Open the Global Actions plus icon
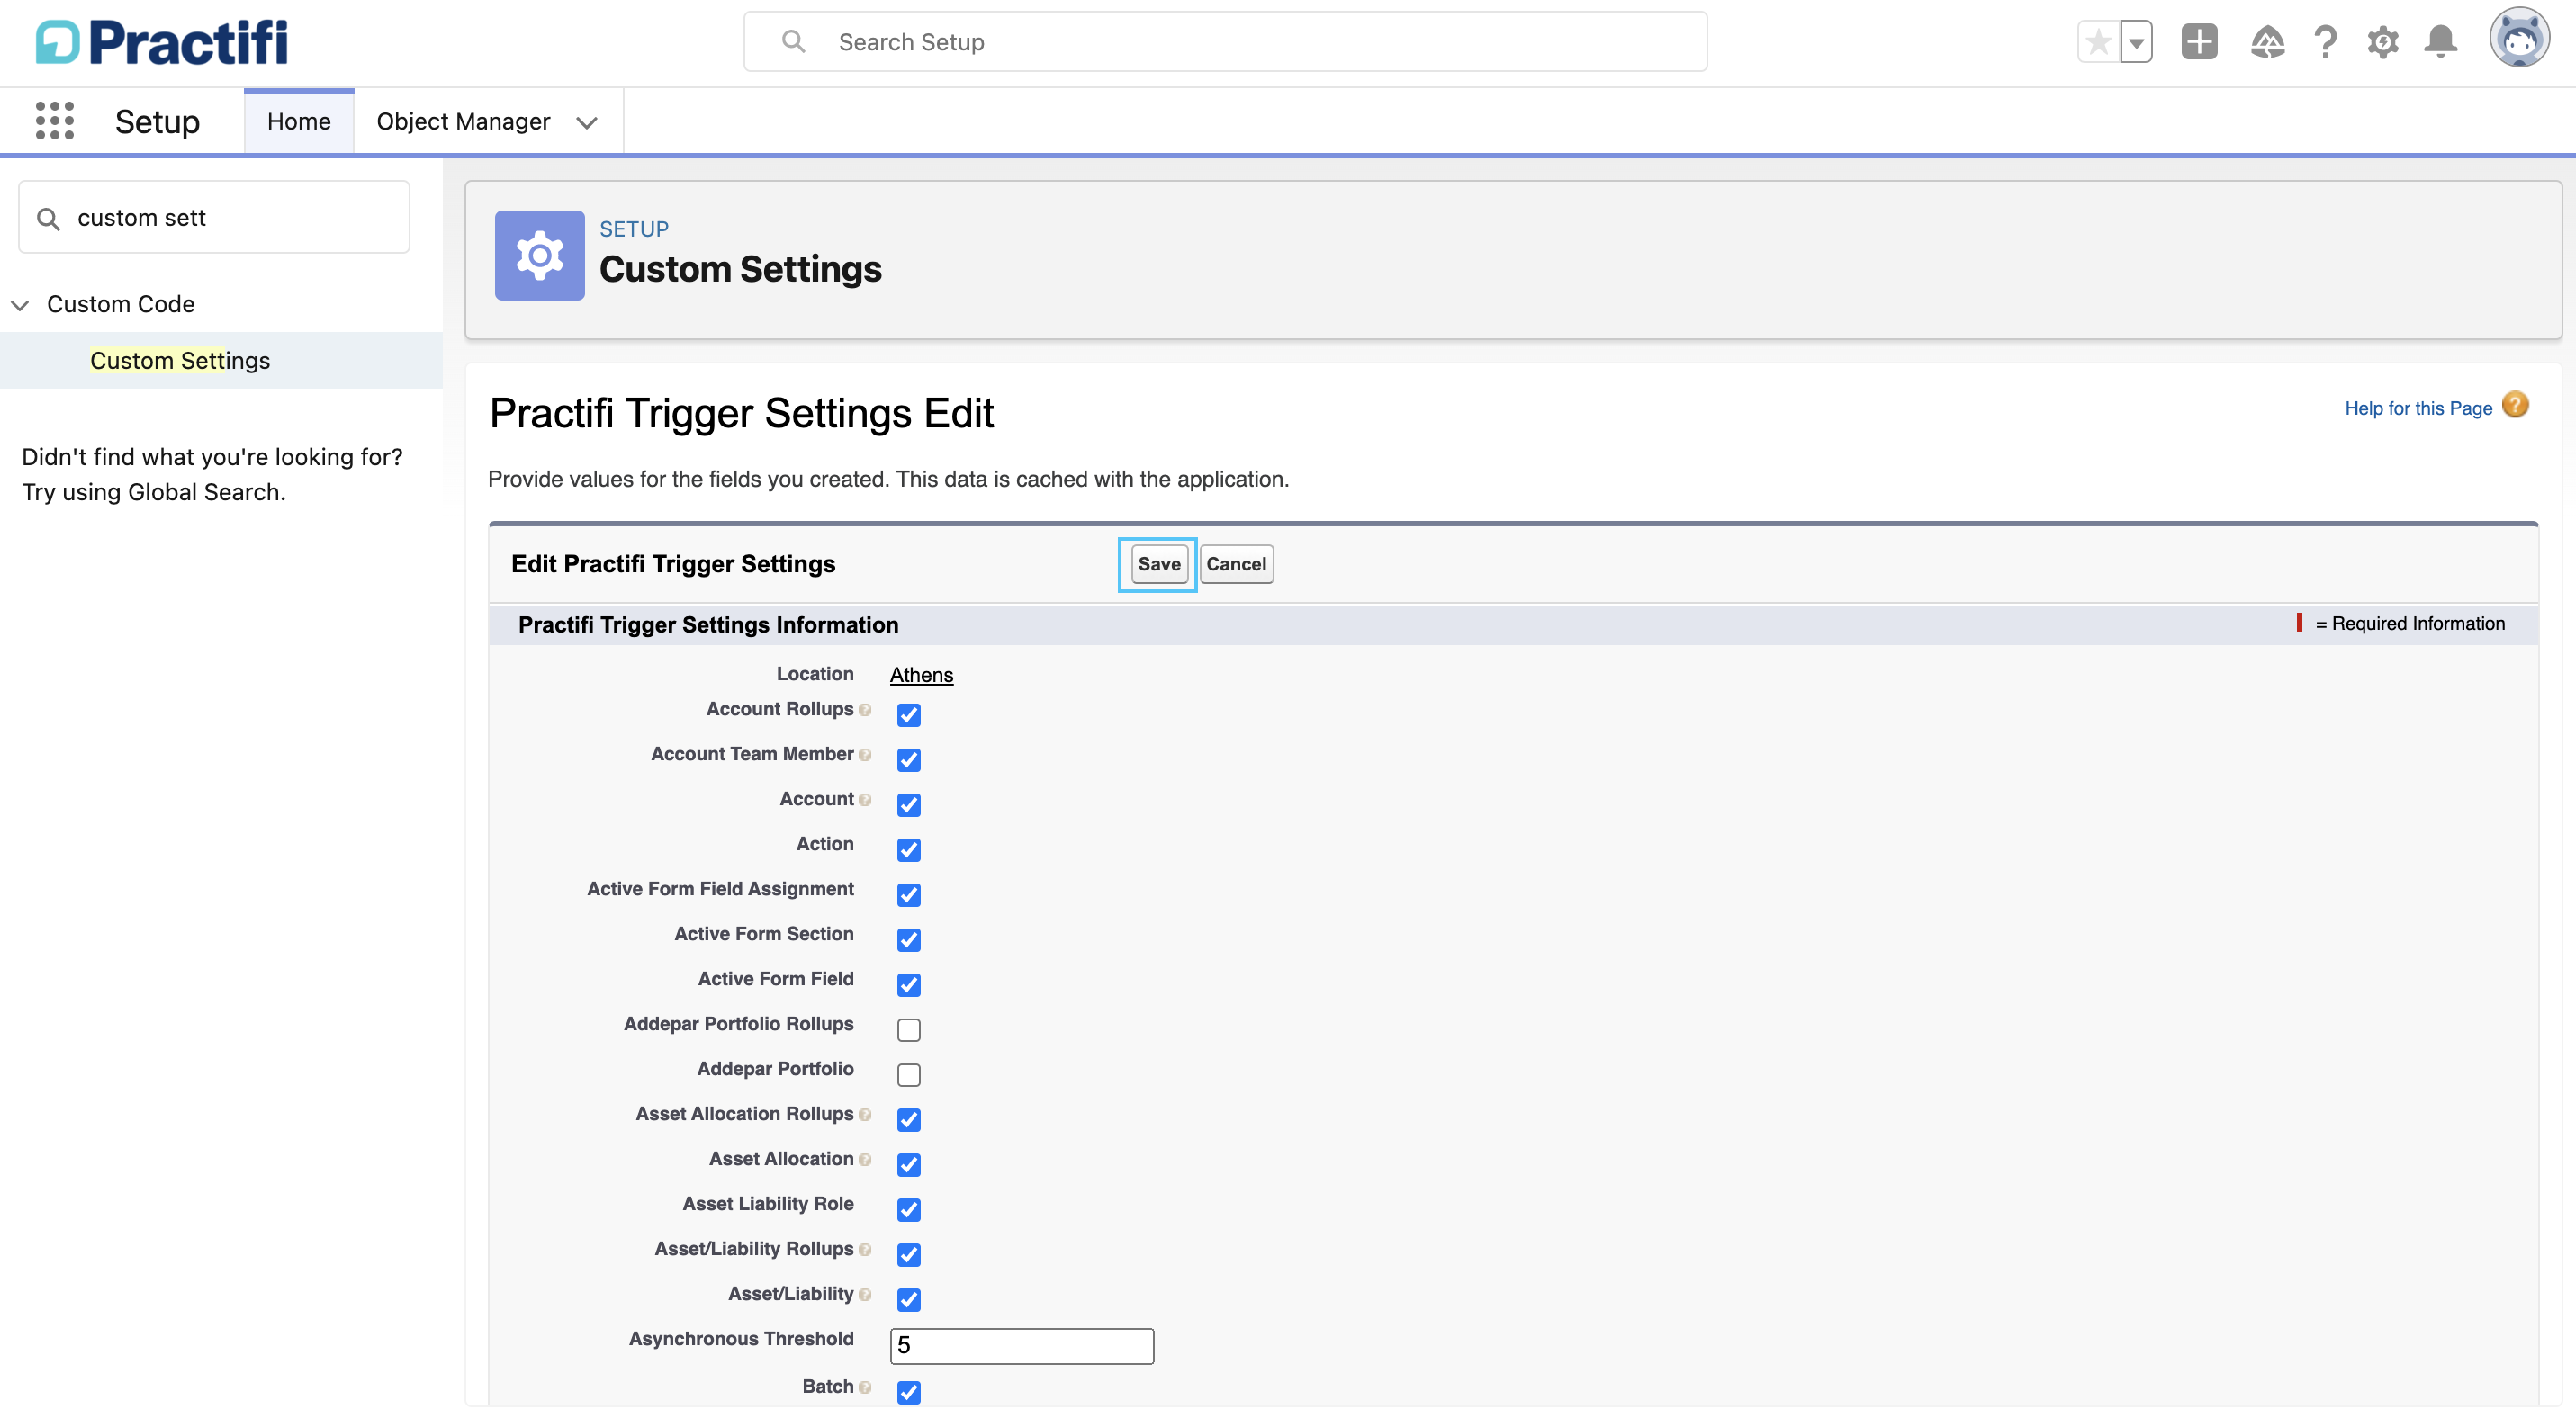The image size is (2576, 1418). 2199,42
